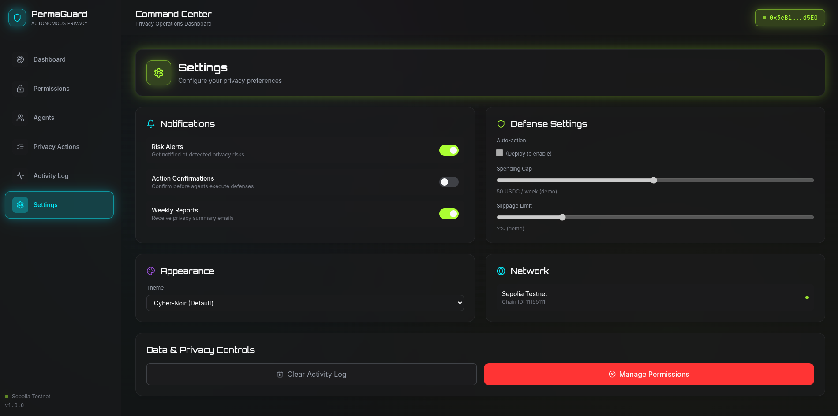
Task: Turn off the Weekly Reports toggle
Action: pos(449,214)
